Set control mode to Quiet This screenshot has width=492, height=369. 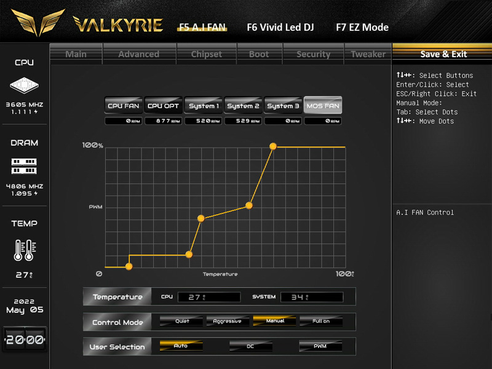tap(181, 321)
